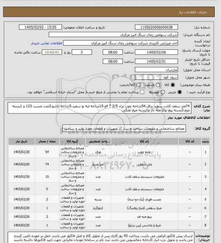Click the remaining time 10:42:41

tap(52, 52)
